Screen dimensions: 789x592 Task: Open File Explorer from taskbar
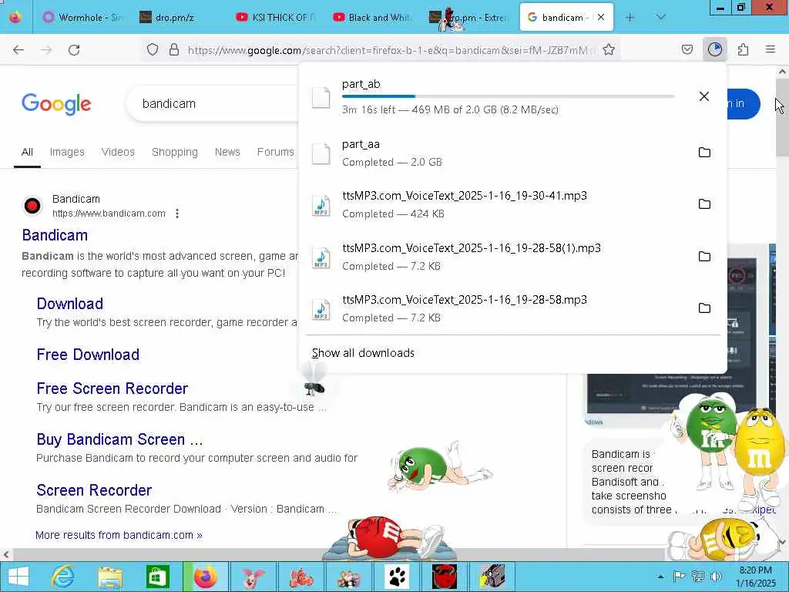pyautogui.click(x=110, y=577)
